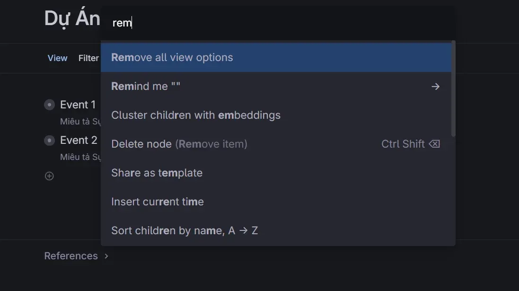The width and height of the screenshot is (519, 291).
Task: Sort children by name A to Z
Action: (276, 230)
